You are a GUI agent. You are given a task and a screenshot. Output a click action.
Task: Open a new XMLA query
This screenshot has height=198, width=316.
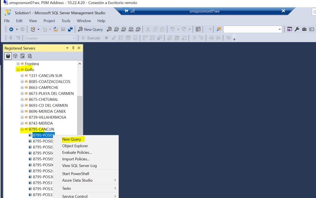coord(131,29)
